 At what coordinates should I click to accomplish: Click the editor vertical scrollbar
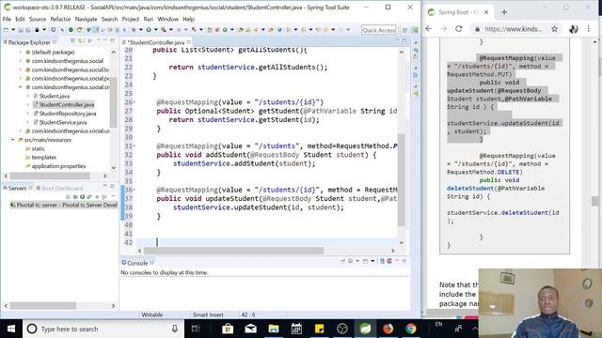[402, 180]
